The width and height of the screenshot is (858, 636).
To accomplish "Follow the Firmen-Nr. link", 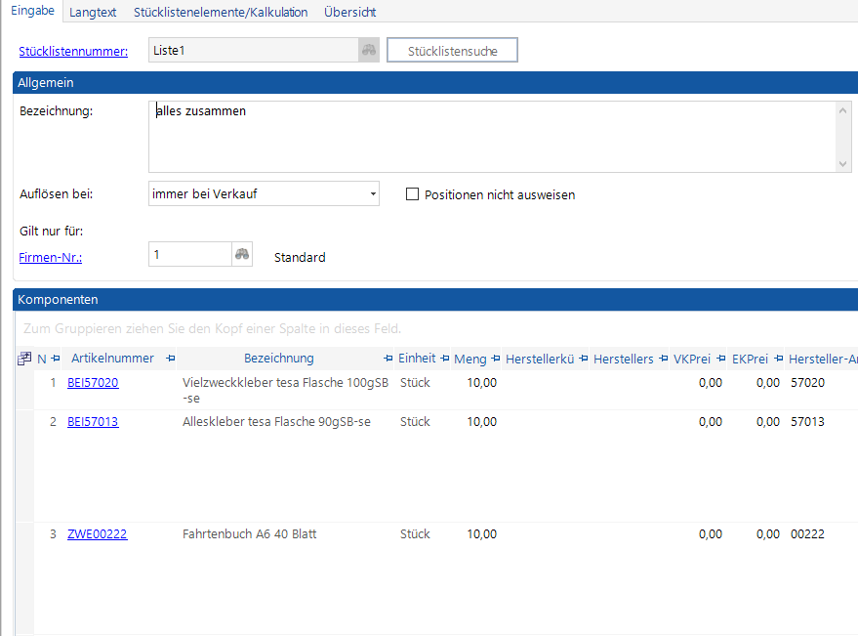I will click(x=51, y=257).
